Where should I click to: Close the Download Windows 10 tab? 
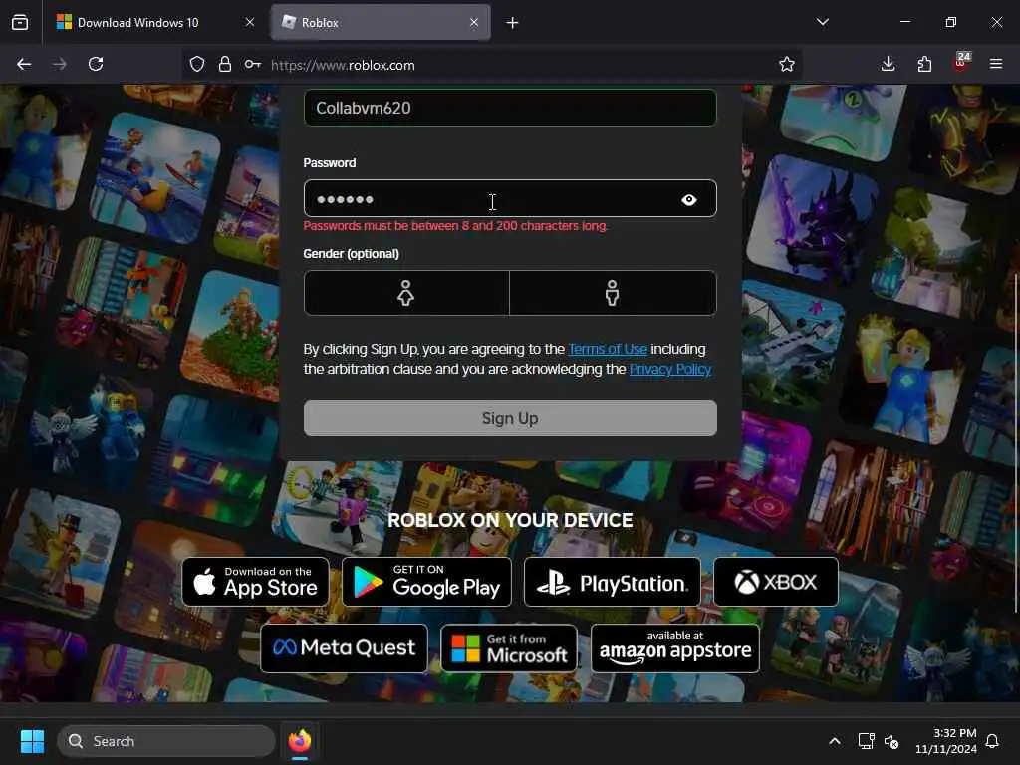[250, 23]
